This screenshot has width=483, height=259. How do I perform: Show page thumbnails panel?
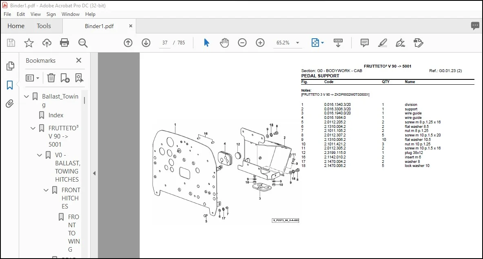click(10, 66)
